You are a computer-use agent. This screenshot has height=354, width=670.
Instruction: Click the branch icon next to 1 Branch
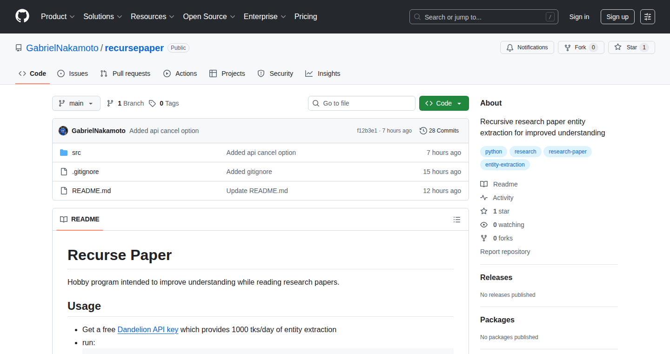click(x=110, y=103)
